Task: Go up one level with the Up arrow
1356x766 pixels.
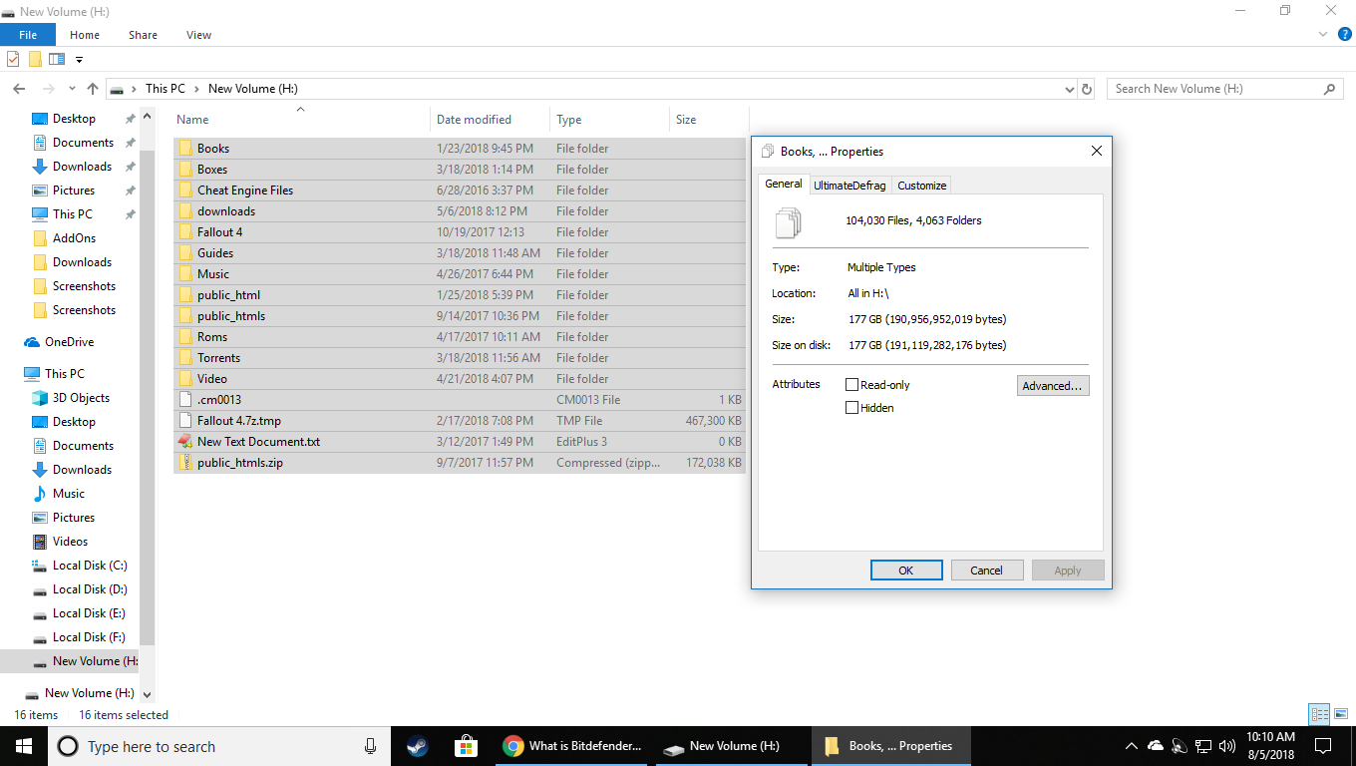Action: pyautogui.click(x=93, y=89)
